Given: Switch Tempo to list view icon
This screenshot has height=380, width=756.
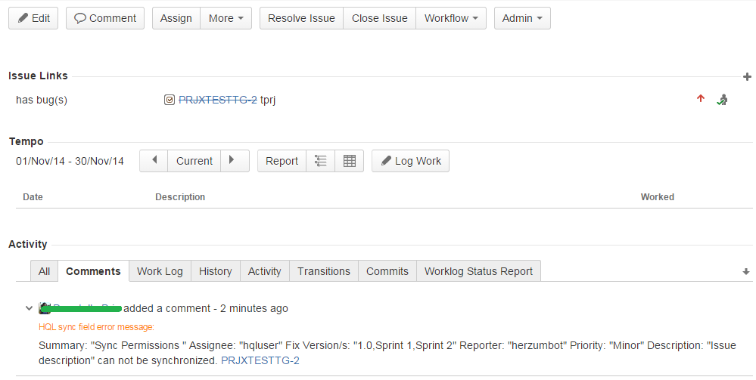Looking at the screenshot, I should 320,161.
